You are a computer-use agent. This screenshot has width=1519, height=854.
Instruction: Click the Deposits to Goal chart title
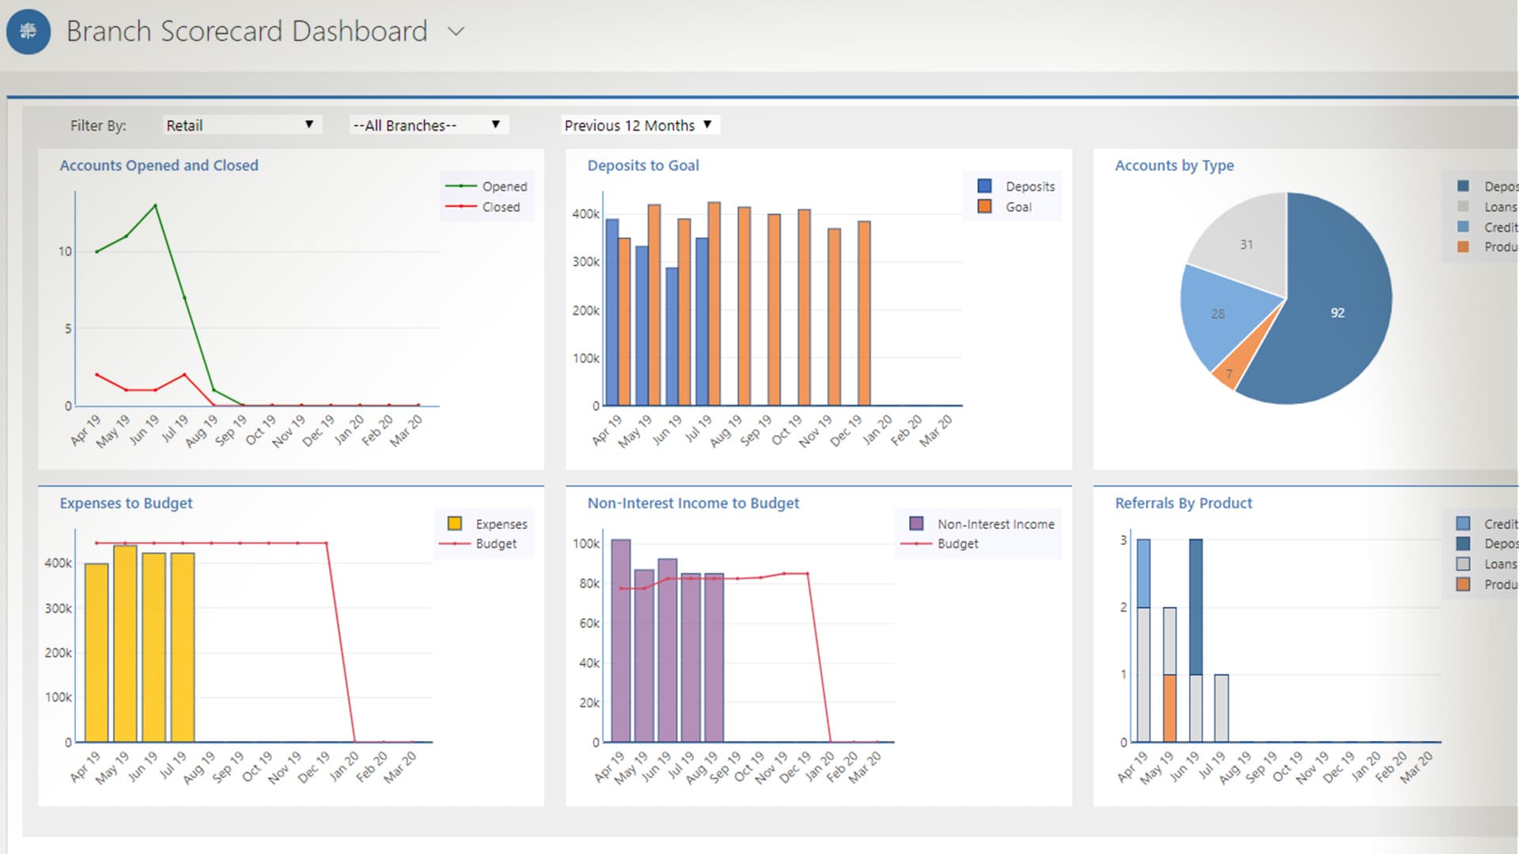(642, 165)
